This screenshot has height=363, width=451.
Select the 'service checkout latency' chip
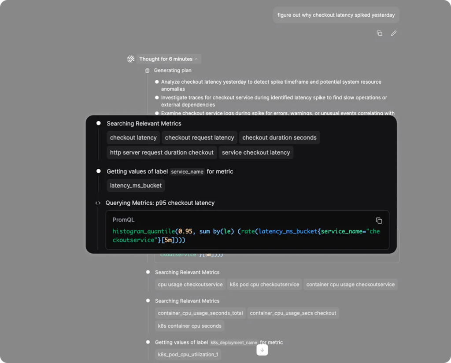(256, 152)
